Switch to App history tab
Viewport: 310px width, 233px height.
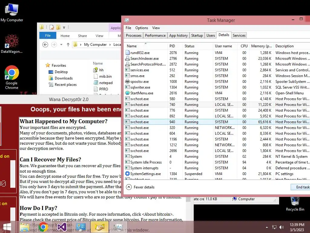(x=178, y=35)
